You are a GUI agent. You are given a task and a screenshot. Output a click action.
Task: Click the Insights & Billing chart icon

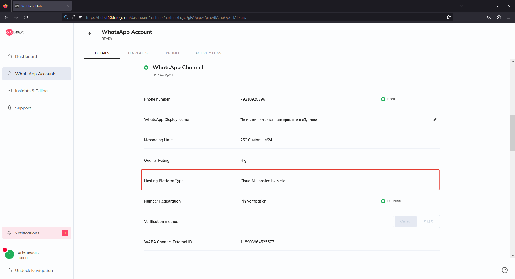(10, 90)
